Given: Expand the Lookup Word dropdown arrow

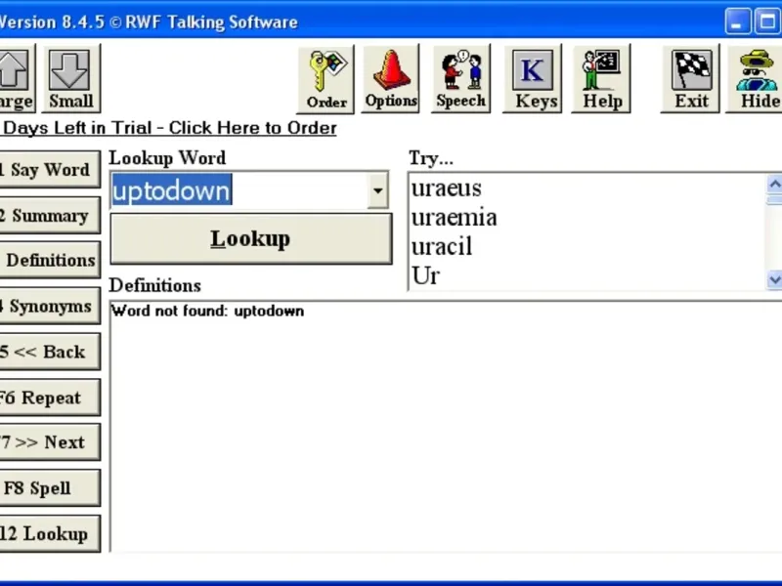Looking at the screenshot, I should pos(378,190).
